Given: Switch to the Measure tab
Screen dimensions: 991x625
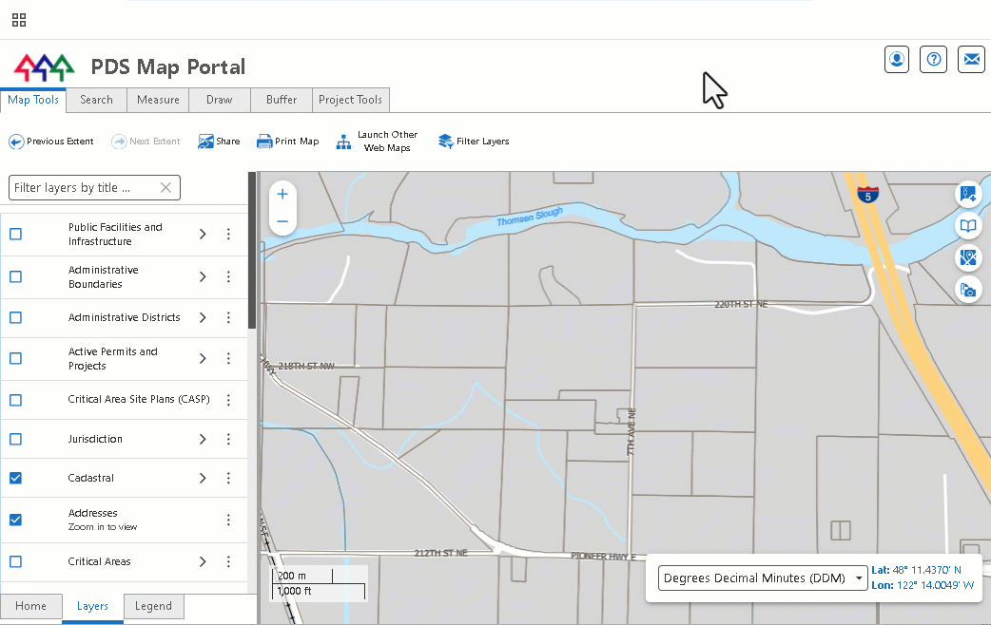Looking at the screenshot, I should [x=158, y=101].
